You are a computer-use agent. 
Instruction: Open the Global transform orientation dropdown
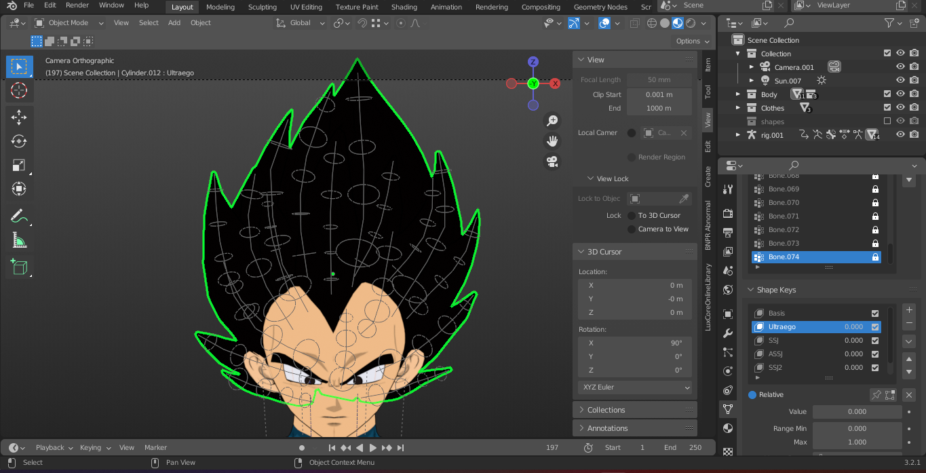(x=299, y=23)
